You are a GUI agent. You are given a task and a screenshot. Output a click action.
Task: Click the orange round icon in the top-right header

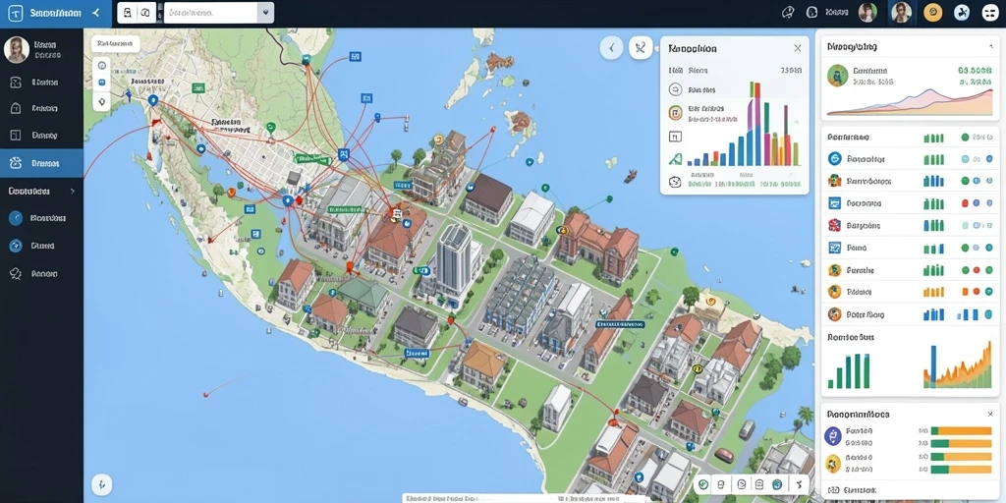(933, 12)
